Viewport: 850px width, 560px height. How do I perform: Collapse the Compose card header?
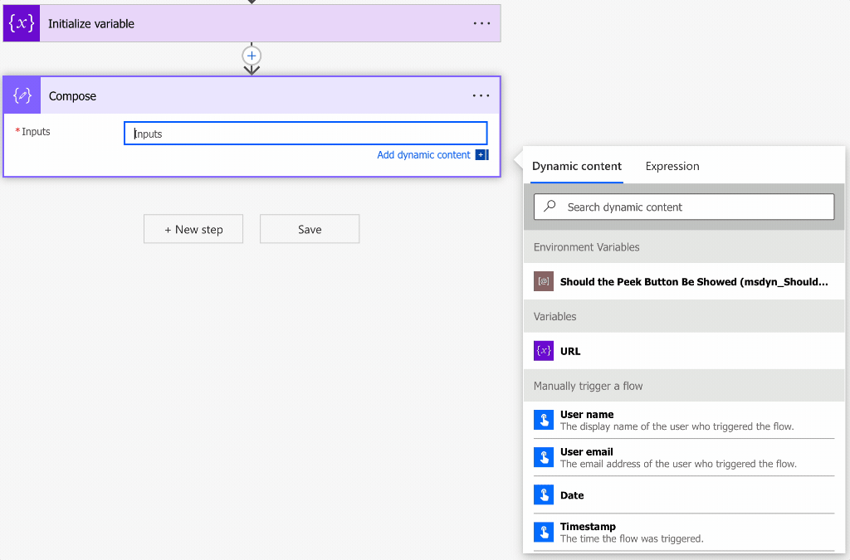(249, 95)
